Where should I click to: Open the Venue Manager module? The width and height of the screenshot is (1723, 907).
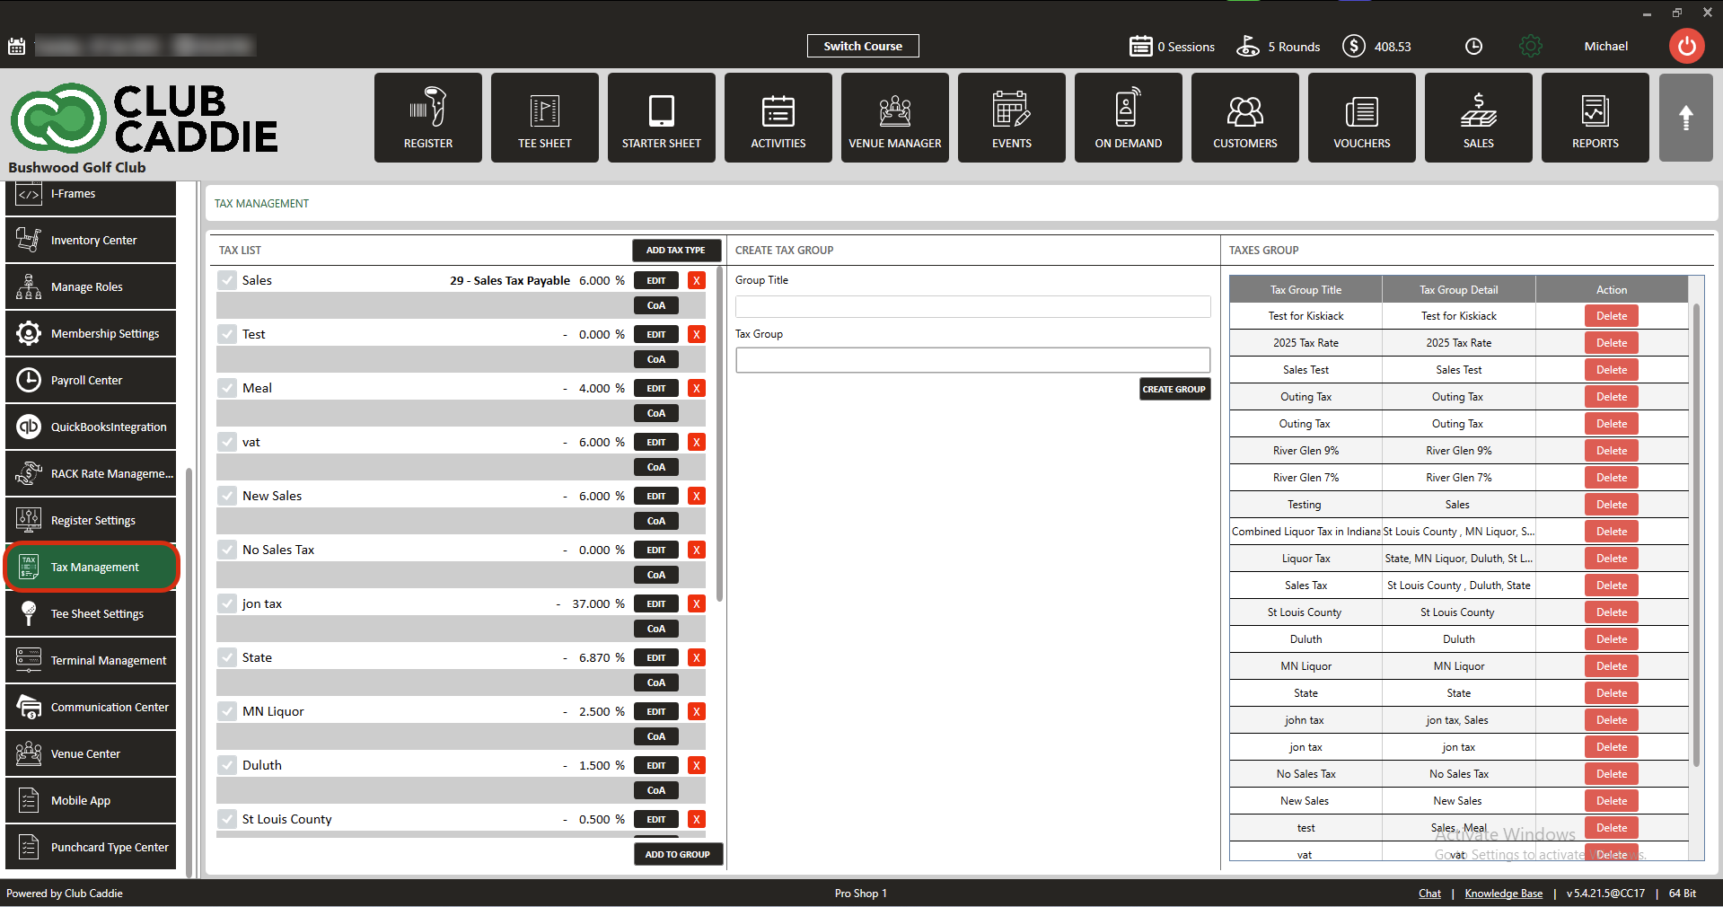894,118
